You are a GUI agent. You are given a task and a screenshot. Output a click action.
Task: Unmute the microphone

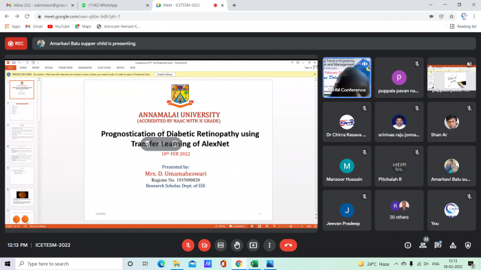[188, 245]
